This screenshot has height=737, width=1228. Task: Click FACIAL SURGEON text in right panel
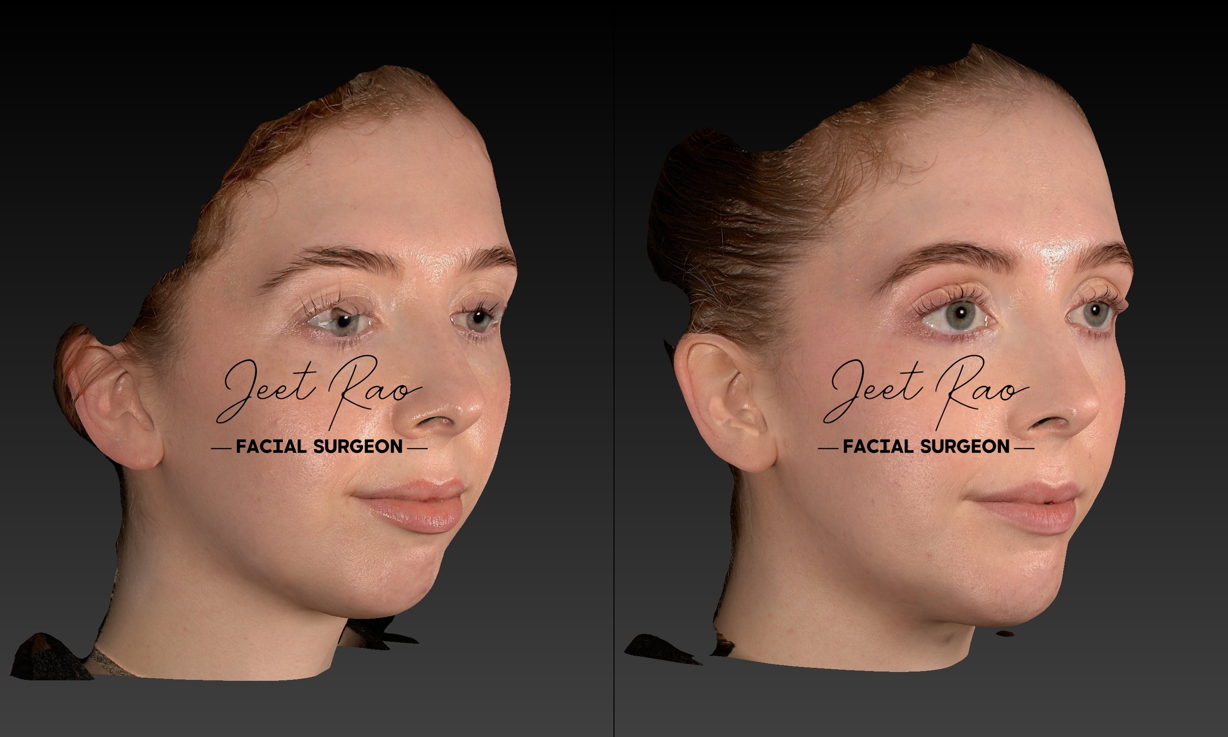927,447
